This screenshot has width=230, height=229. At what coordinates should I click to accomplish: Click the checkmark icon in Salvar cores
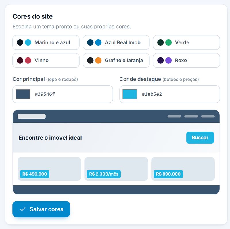23,209
